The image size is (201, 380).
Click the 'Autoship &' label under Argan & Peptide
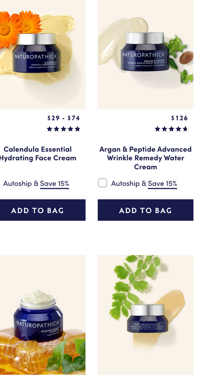[129, 183]
